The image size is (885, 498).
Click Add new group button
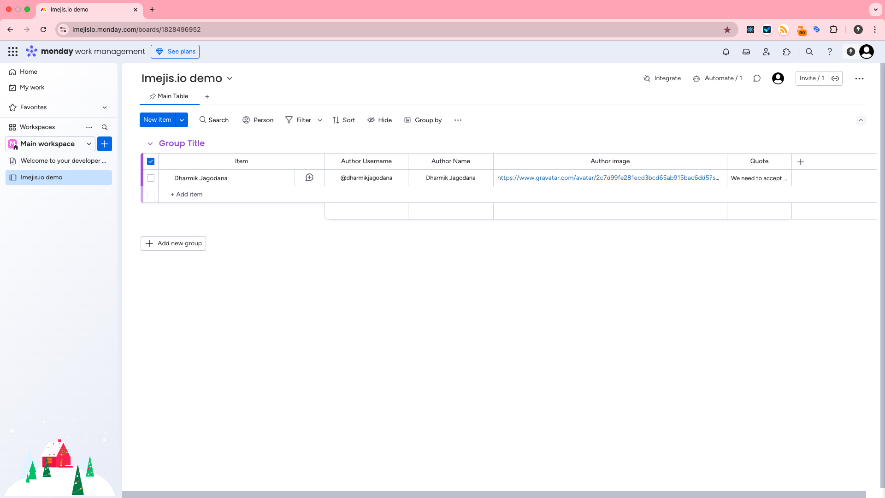pos(173,243)
